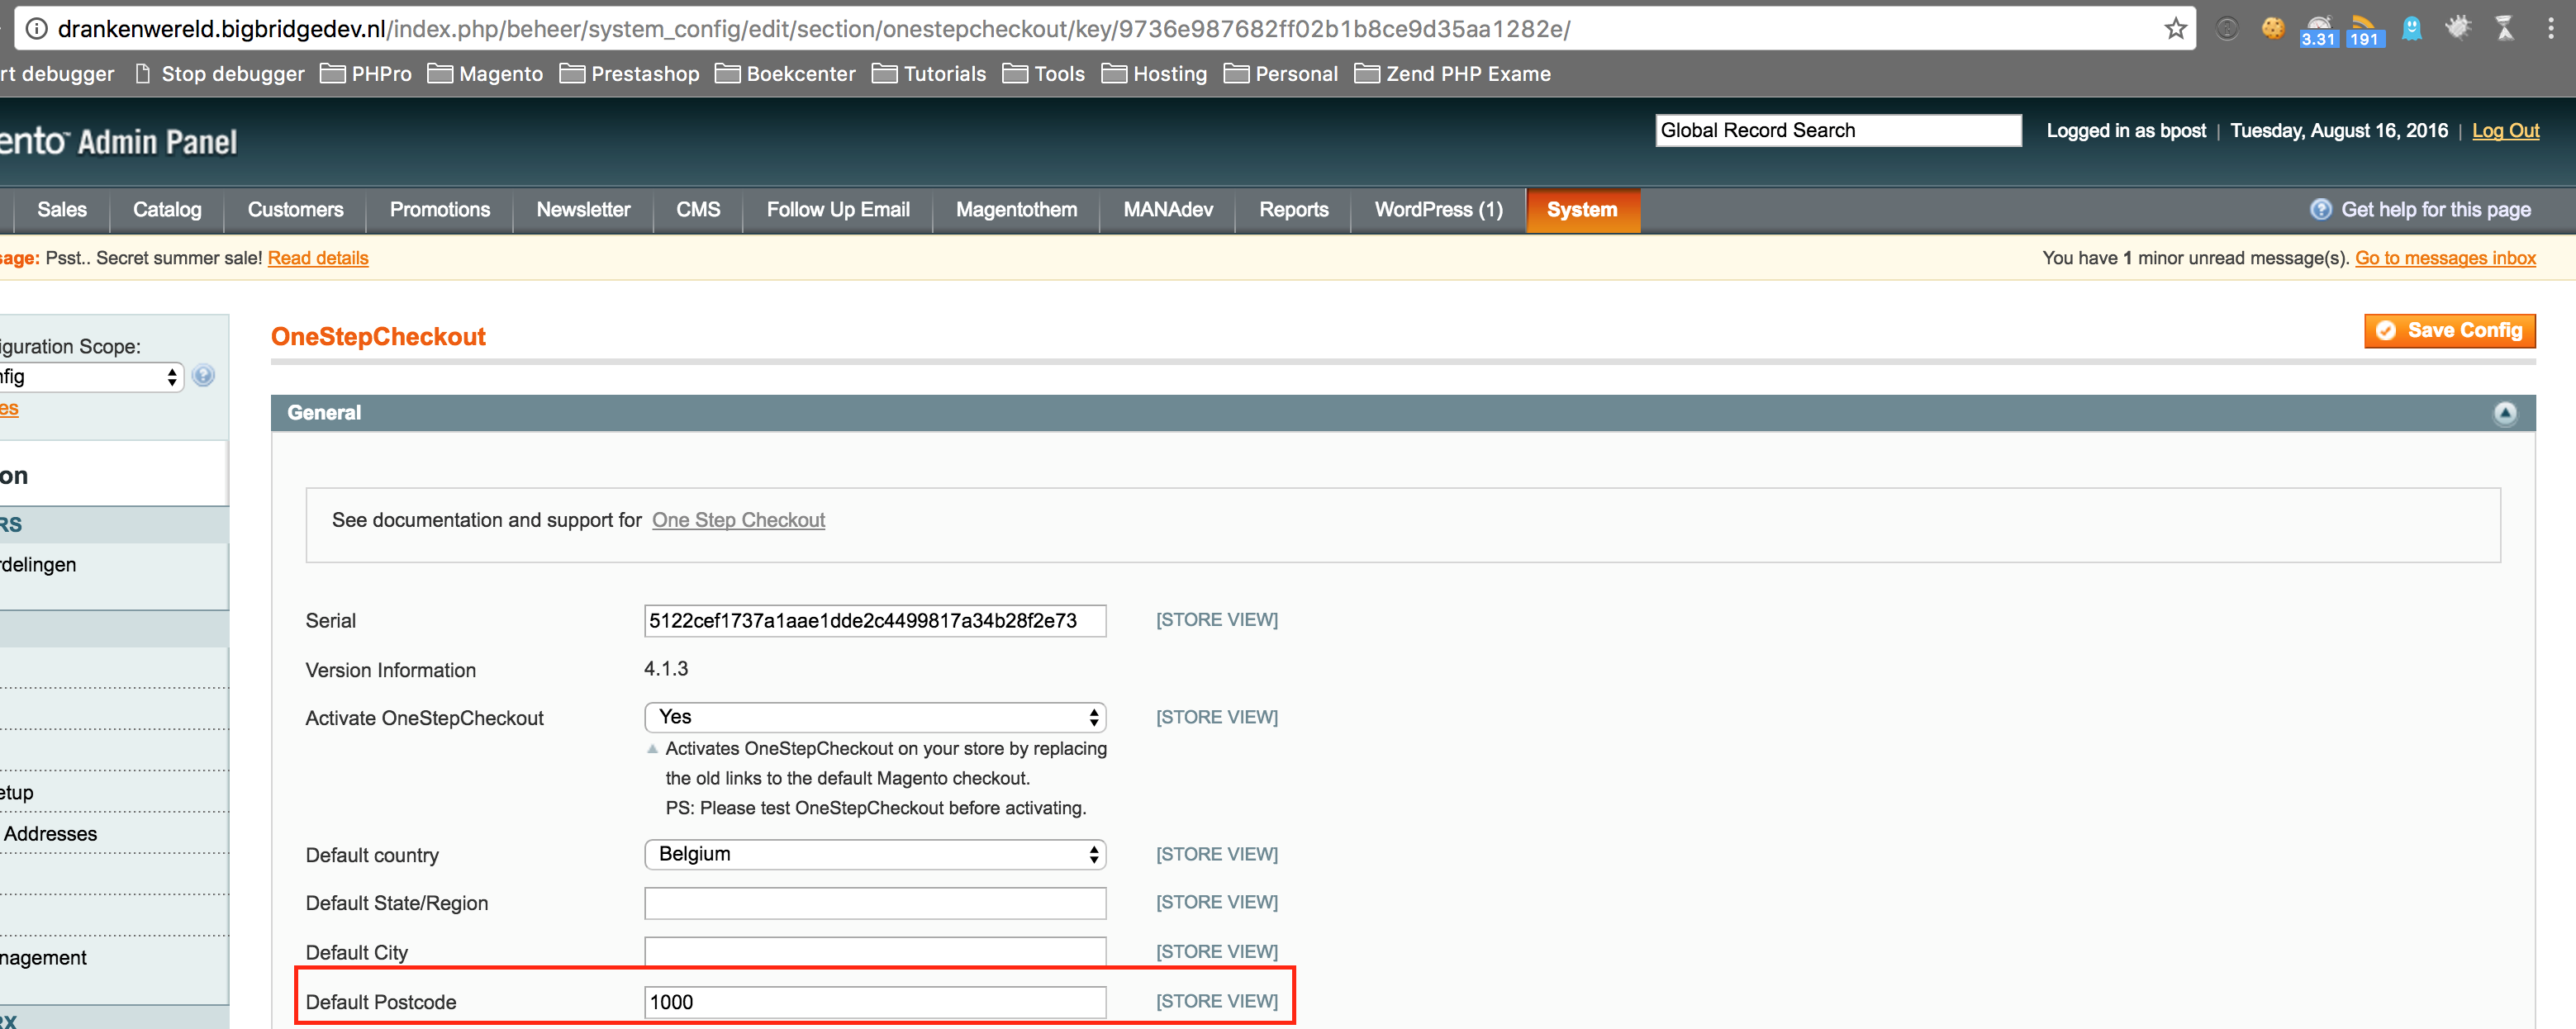Click the page load timer extension

tap(2318, 30)
